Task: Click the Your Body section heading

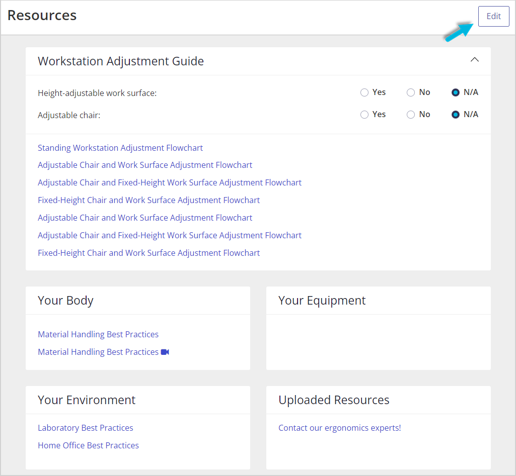Action: click(65, 301)
